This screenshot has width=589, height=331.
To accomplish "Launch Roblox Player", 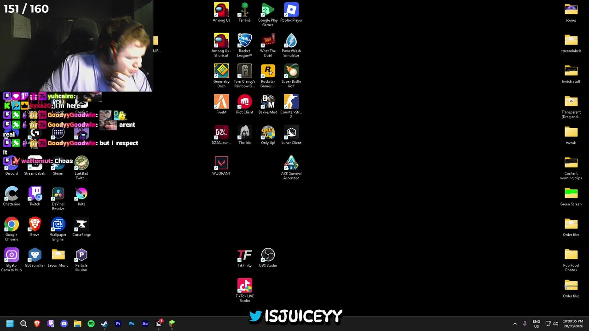I will click(291, 13).
